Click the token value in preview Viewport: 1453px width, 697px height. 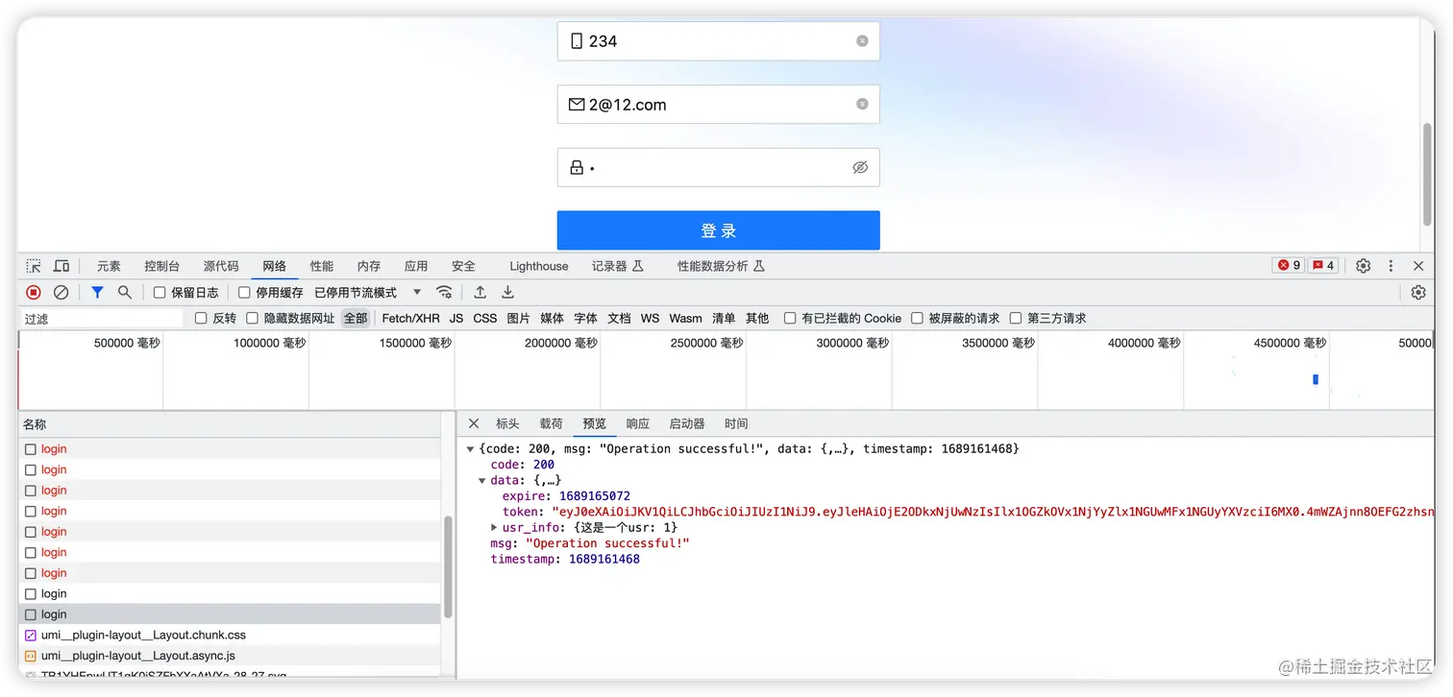pos(992,512)
